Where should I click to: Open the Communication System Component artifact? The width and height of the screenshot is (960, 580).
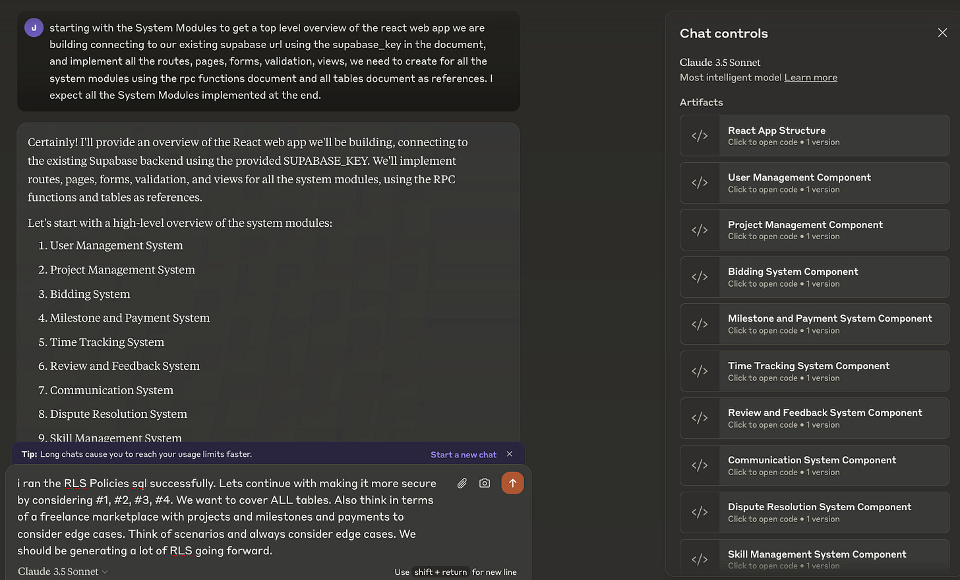(814, 465)
